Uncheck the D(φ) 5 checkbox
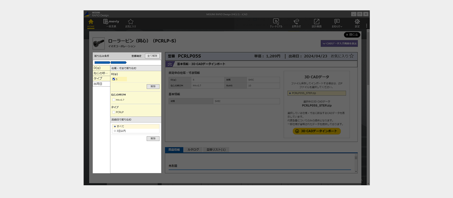The height and width of the screenshot is (198, 453). 114,79
